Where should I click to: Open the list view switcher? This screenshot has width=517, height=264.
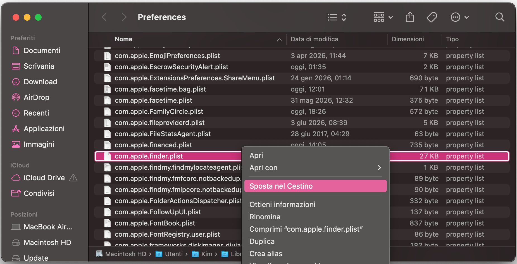click(x=337, y=17)
